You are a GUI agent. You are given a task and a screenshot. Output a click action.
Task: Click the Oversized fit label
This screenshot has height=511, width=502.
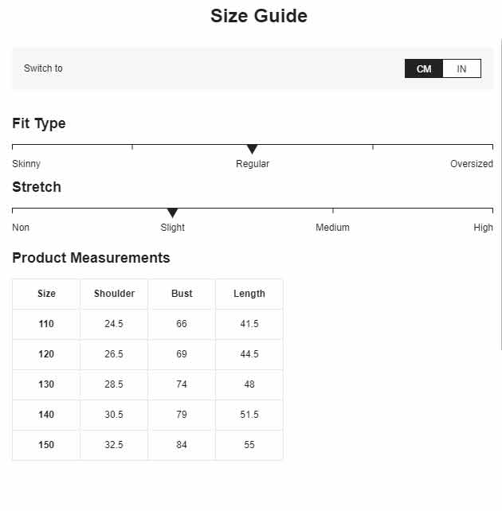pos(472,164)
